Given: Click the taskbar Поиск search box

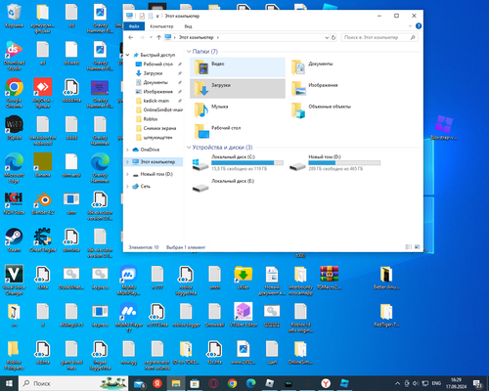Looking at the screenshot, I should click(73, 383).
